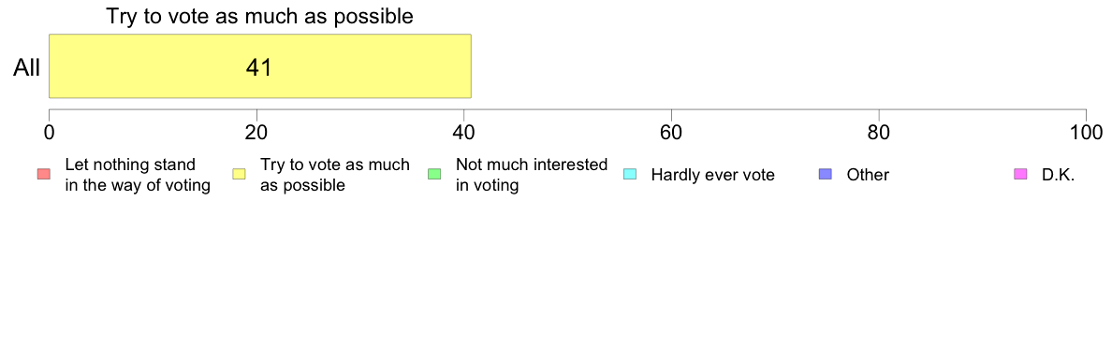
Task: Click the blue Other legend swatch
Action: (x=826, y=174)
